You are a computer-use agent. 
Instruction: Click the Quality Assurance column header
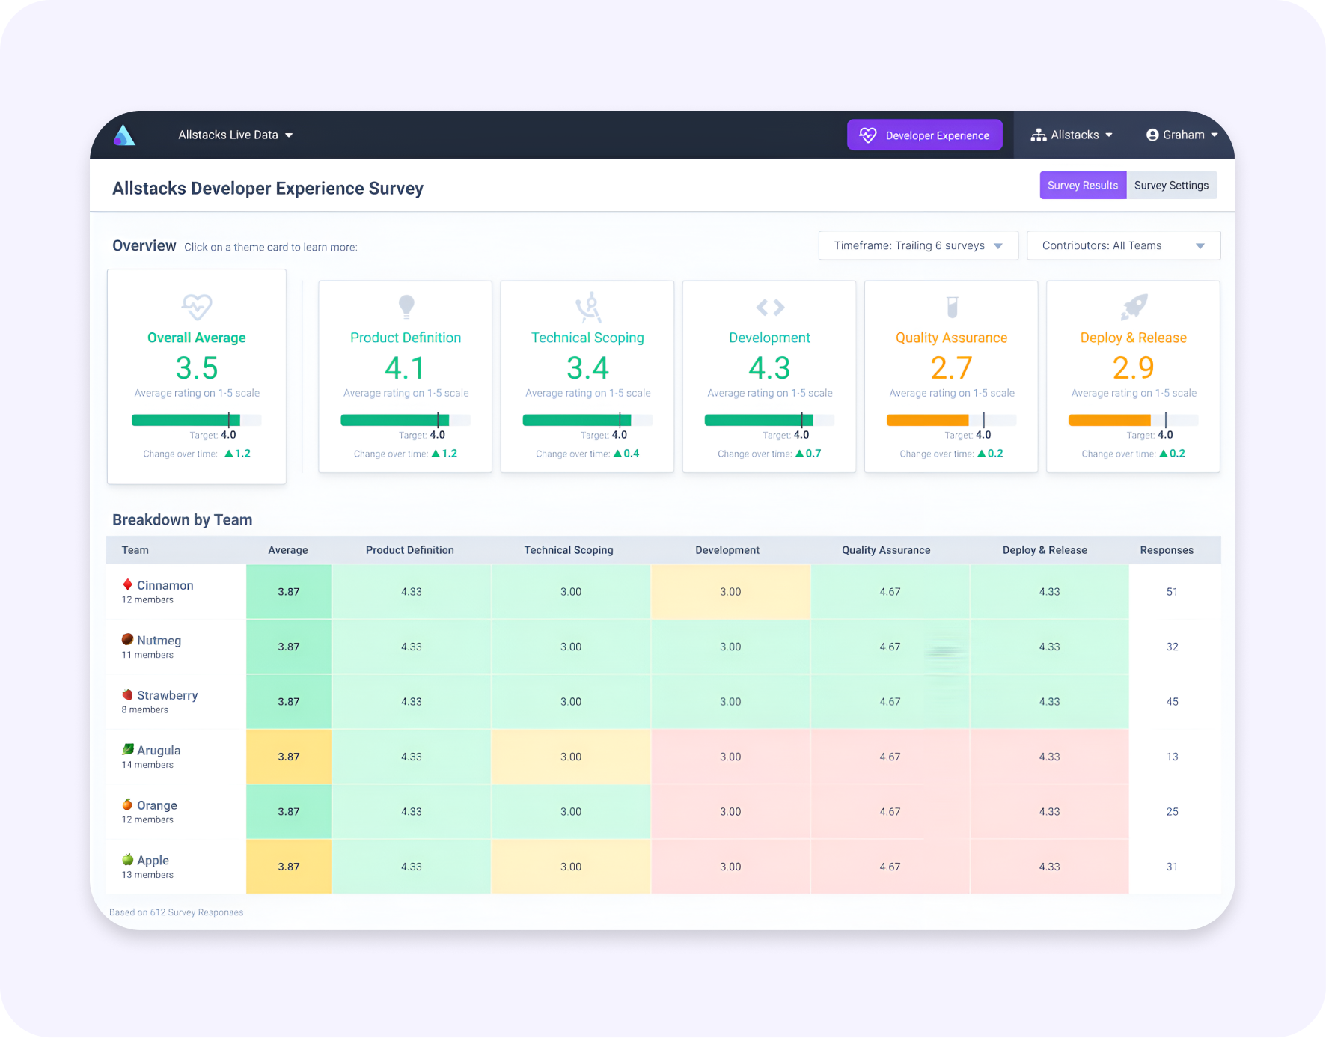point(886,550)
